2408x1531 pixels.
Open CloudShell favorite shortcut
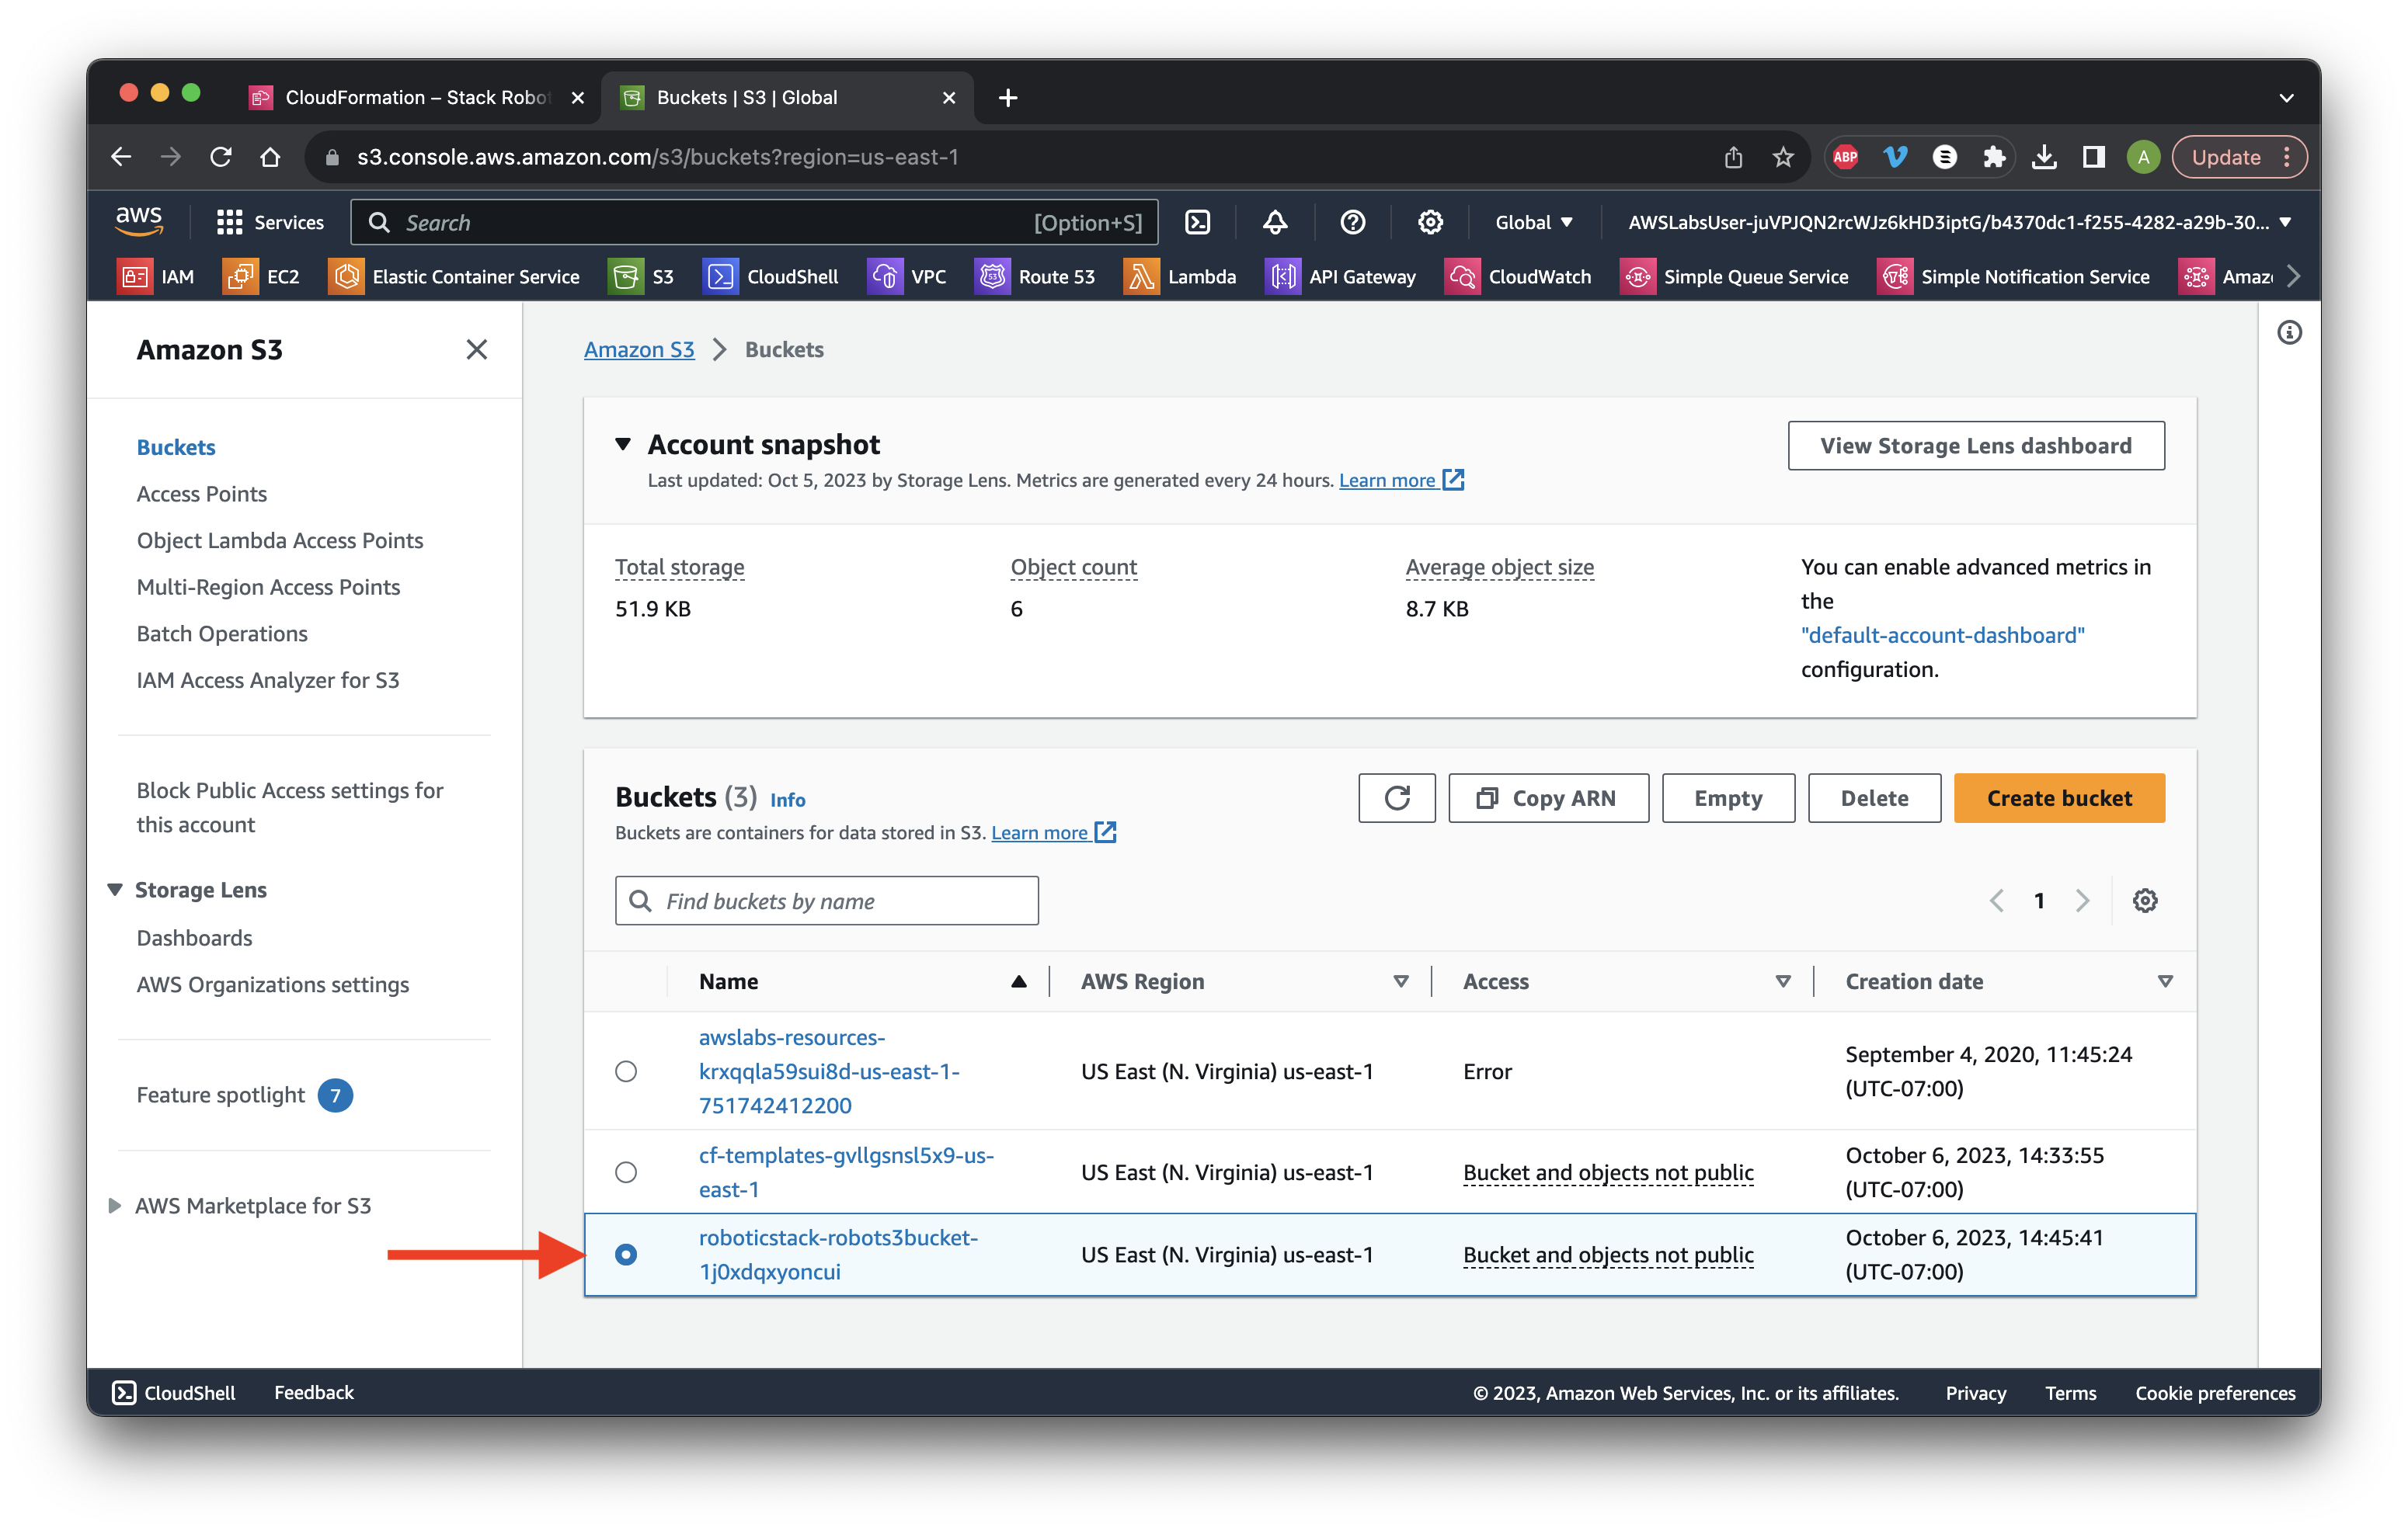click(x=771, y=277)
